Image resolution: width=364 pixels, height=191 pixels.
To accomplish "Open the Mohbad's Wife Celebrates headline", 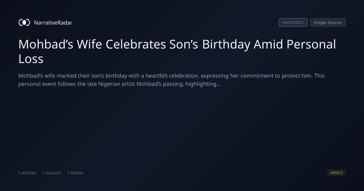I will (x=177, y=52).
